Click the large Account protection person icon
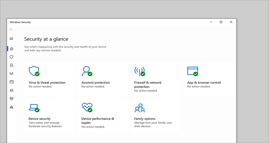 click(x=87, y=71)
